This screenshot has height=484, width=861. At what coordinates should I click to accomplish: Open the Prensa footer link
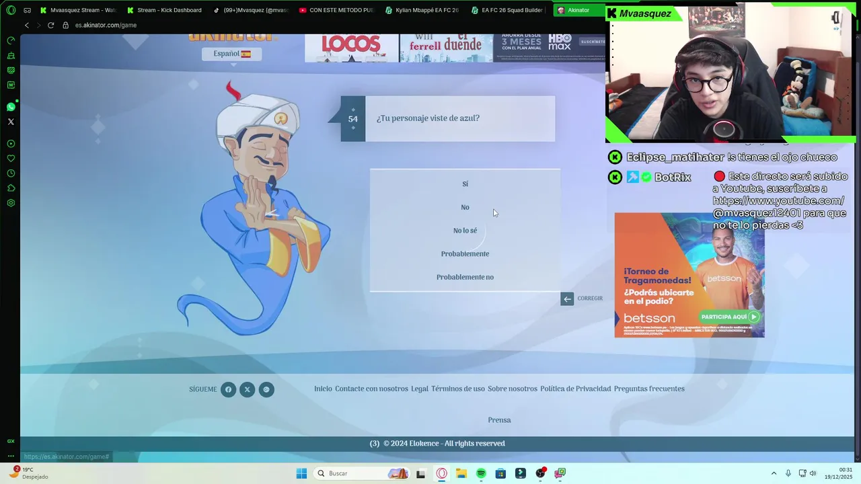point(499,420)
